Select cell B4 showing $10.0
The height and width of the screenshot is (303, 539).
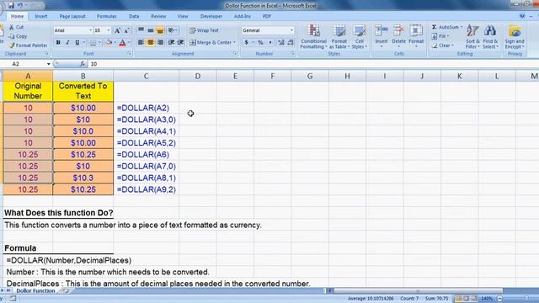tap(83, 131)
